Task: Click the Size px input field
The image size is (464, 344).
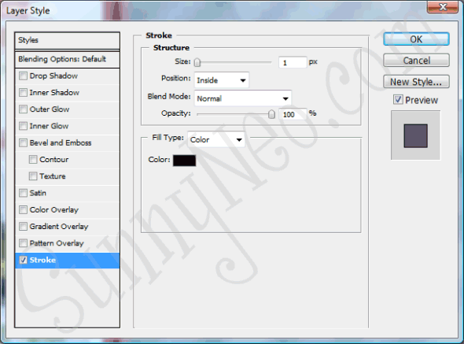Action: [x=293, y=62]
